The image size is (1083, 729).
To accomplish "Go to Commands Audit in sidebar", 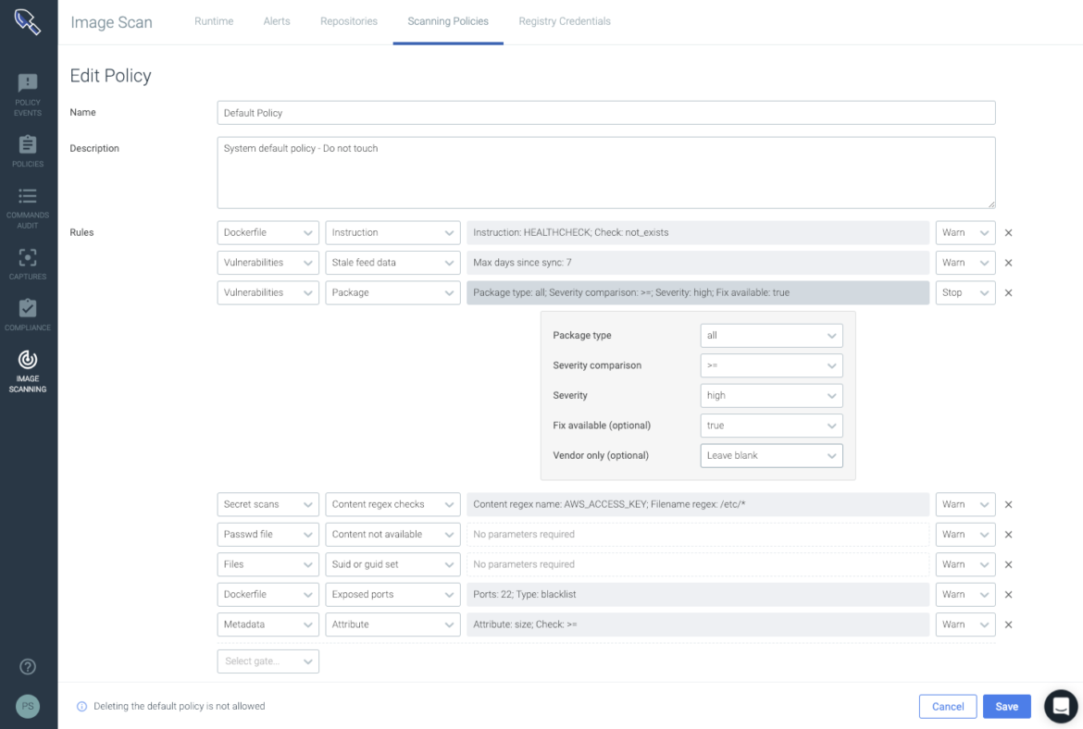I will tap(28, 208).
